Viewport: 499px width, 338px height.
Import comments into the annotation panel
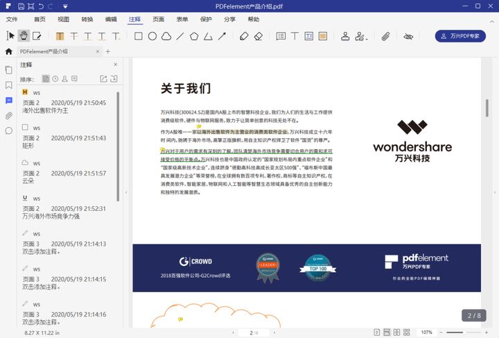pyautogui.click(x=114, y=78)
